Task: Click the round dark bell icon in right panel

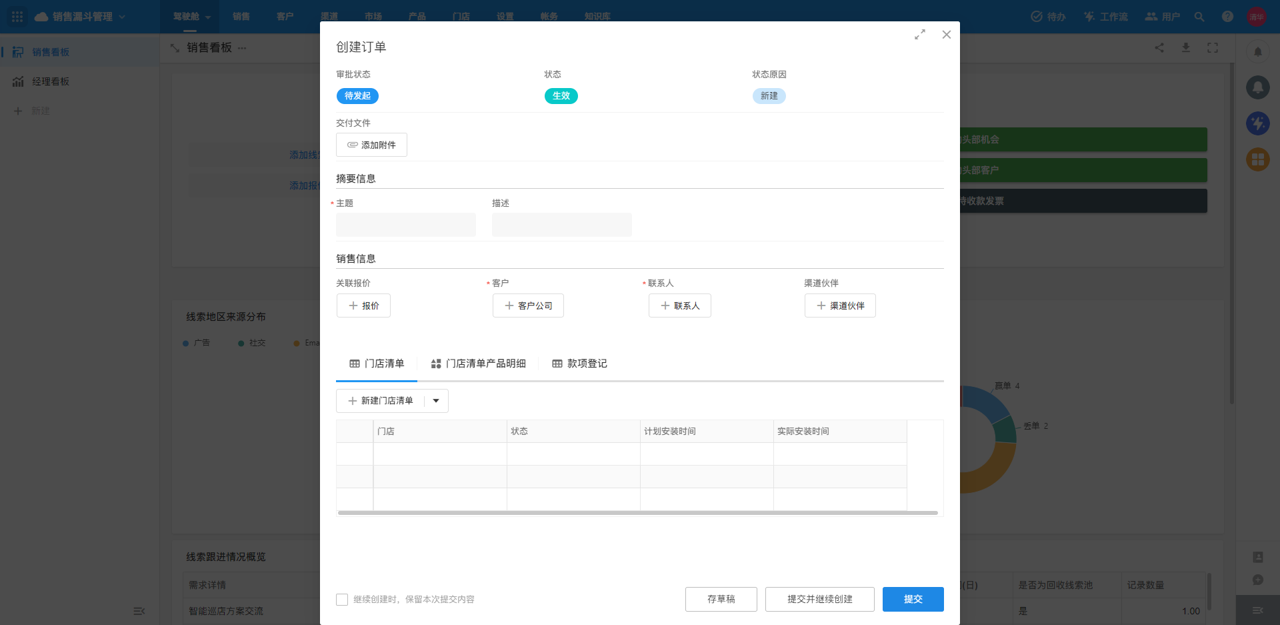Action: pyautogui.click(x=1258, y=87)
